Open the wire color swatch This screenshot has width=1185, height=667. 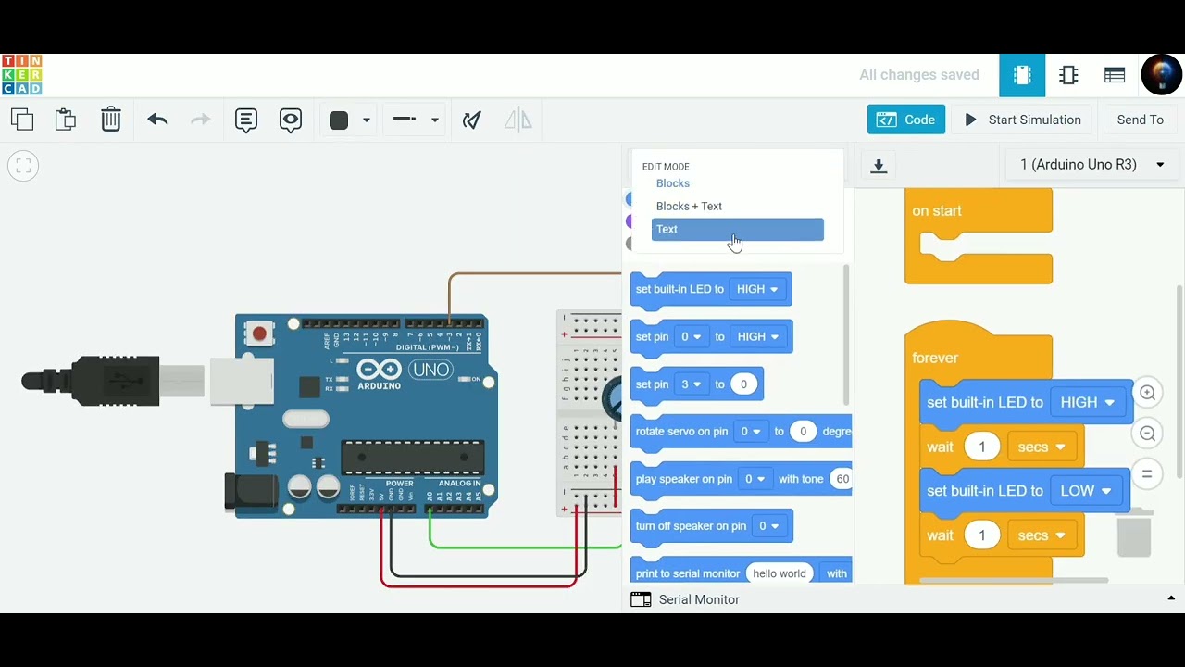[339, 120]
